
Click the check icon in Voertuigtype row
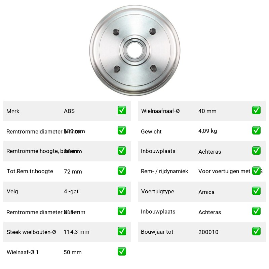[256, 191]
